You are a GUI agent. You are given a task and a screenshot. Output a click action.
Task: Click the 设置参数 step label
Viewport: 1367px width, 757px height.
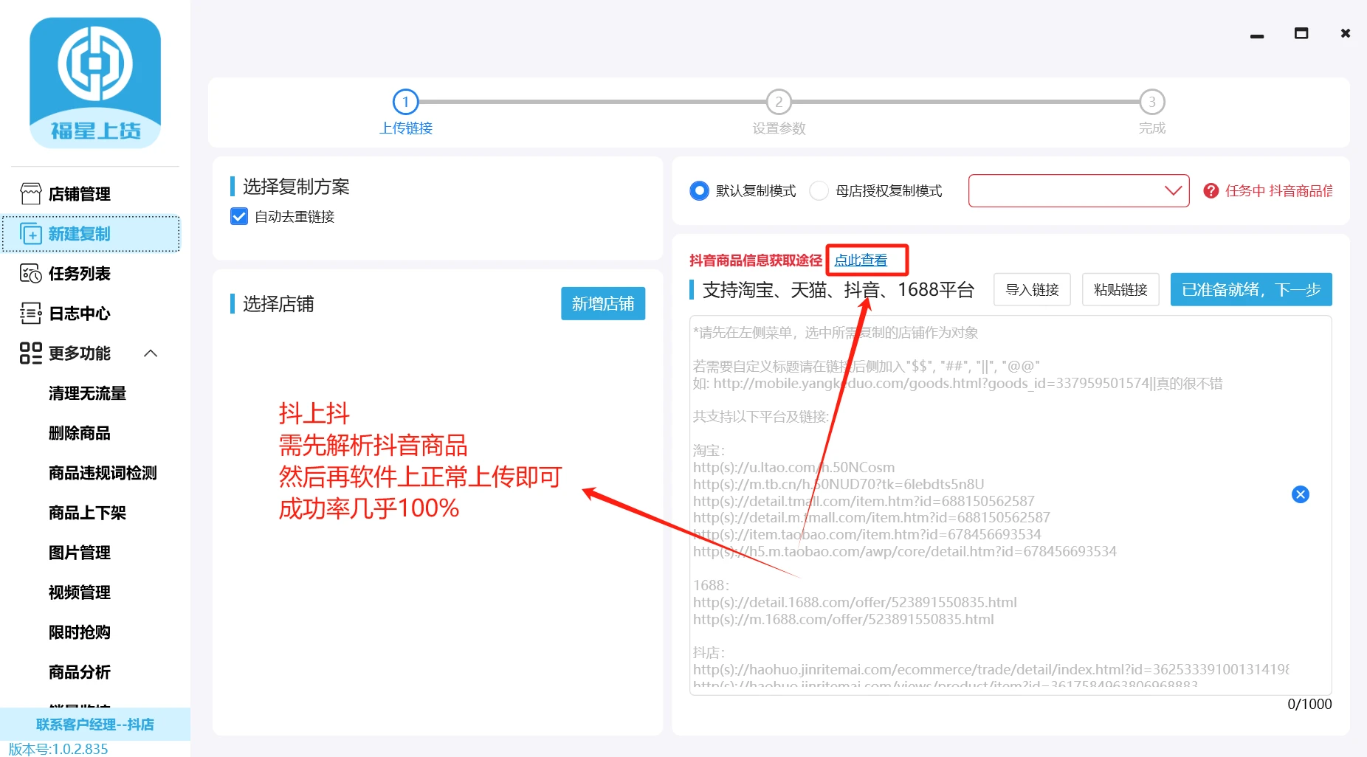tap(779, 128)
